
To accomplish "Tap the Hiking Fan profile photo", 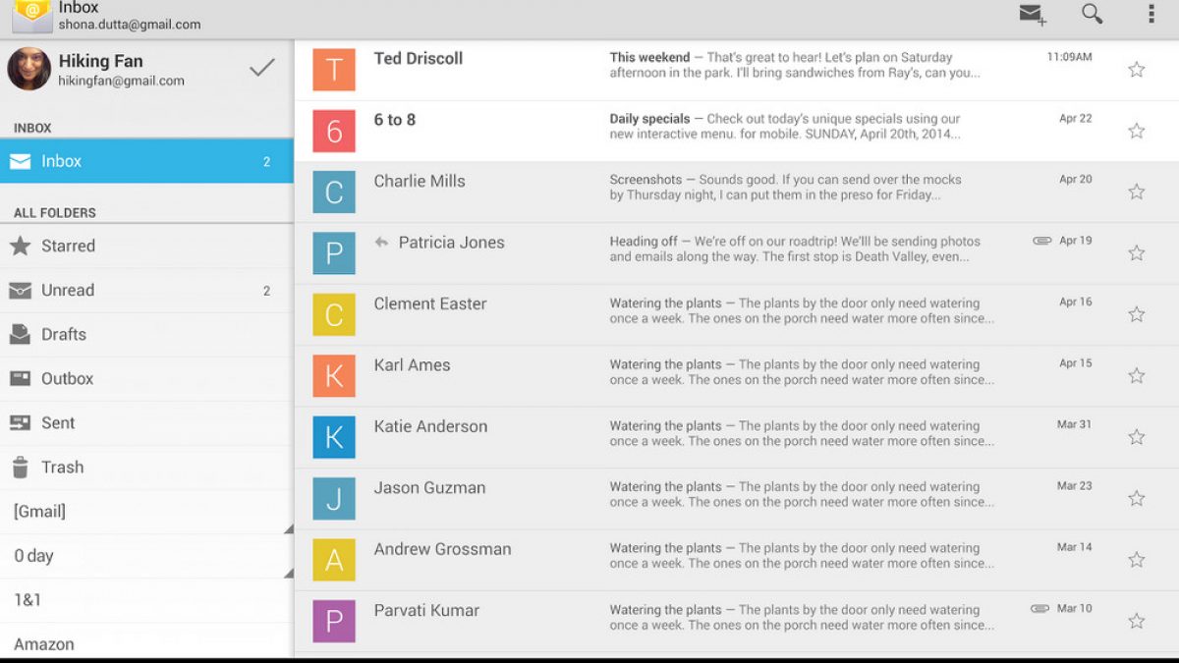I will click(29, 69).
